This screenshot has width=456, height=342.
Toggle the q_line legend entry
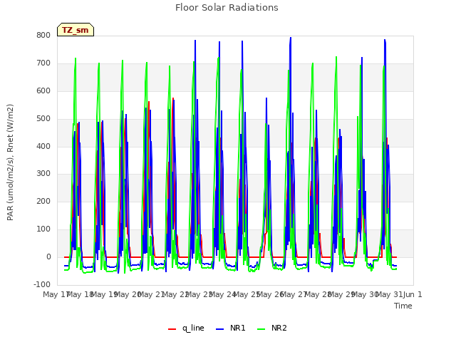click(186, 328)
